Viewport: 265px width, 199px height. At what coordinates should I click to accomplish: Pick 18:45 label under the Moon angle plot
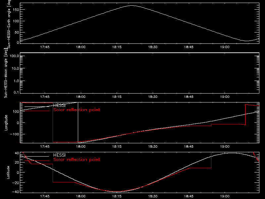(x=189, y=97)
